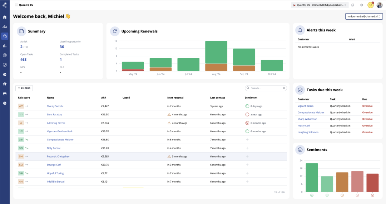386x204 pixels.
Task: Click Overdue status for Compassionate Meitner task
Action: click(367, 113)
